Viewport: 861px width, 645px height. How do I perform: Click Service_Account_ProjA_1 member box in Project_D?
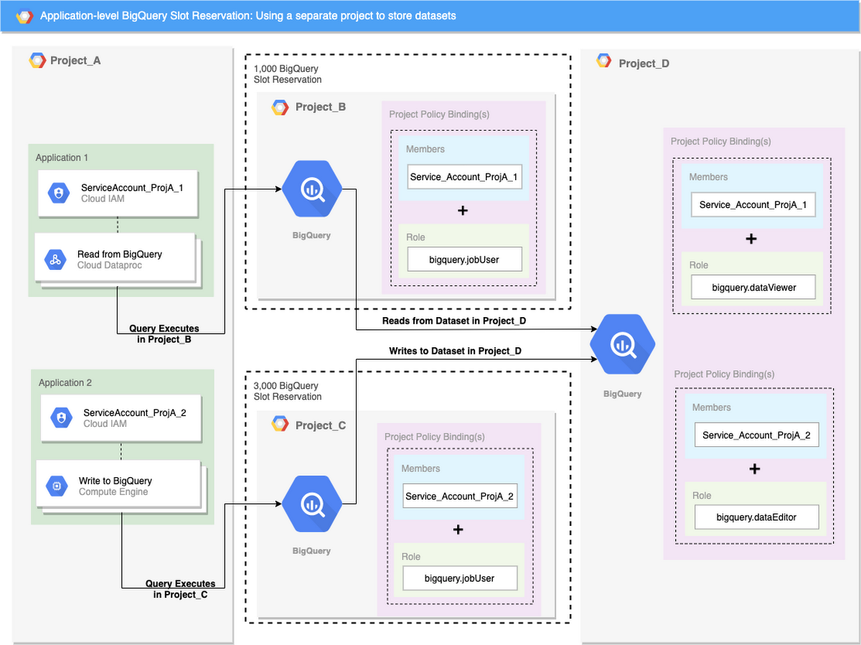[x=753, y=205]
